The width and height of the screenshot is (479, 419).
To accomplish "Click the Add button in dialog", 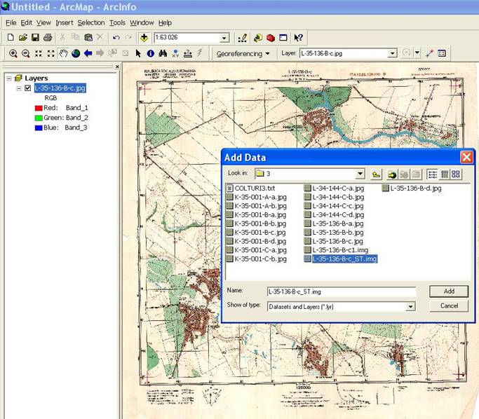I will coord(449,291).
